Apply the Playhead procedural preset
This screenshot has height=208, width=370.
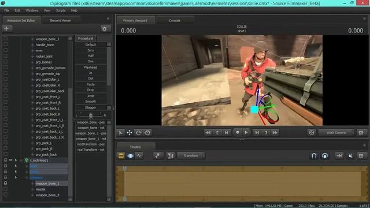[x=91, y=67]
